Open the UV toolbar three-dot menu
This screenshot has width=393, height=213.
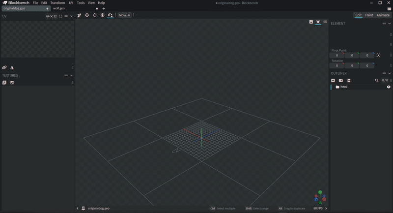(x=73, y=67)
